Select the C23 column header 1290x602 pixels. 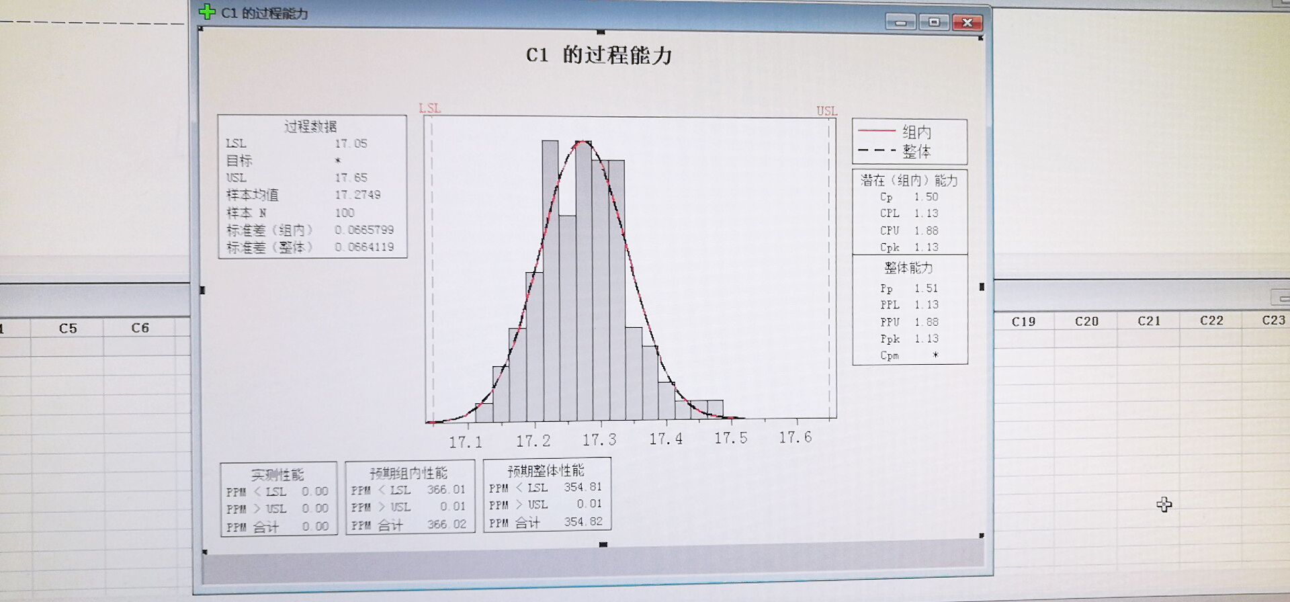(1273, 320)
